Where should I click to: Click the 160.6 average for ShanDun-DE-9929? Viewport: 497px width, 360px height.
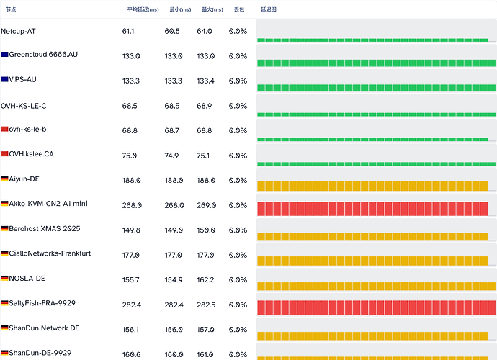[131, 355]
